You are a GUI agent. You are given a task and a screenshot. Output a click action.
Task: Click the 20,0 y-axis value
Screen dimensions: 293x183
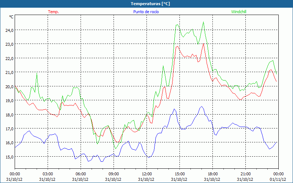(x=9, y=87)
